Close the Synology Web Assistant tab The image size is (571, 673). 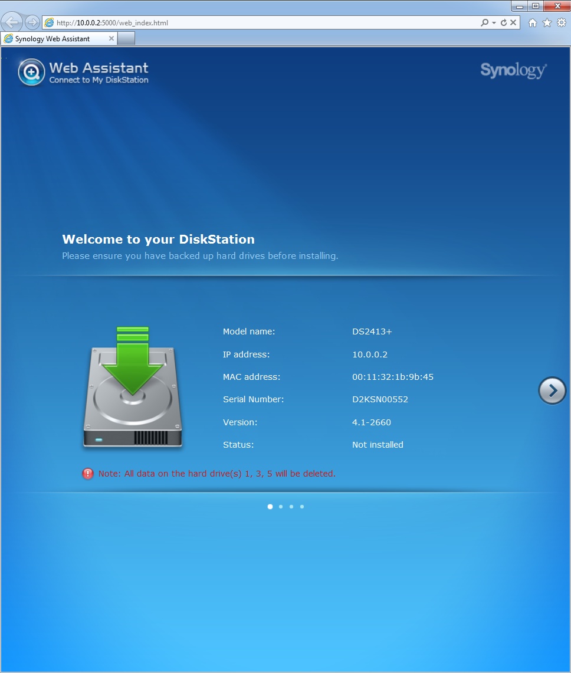(111, 38)
